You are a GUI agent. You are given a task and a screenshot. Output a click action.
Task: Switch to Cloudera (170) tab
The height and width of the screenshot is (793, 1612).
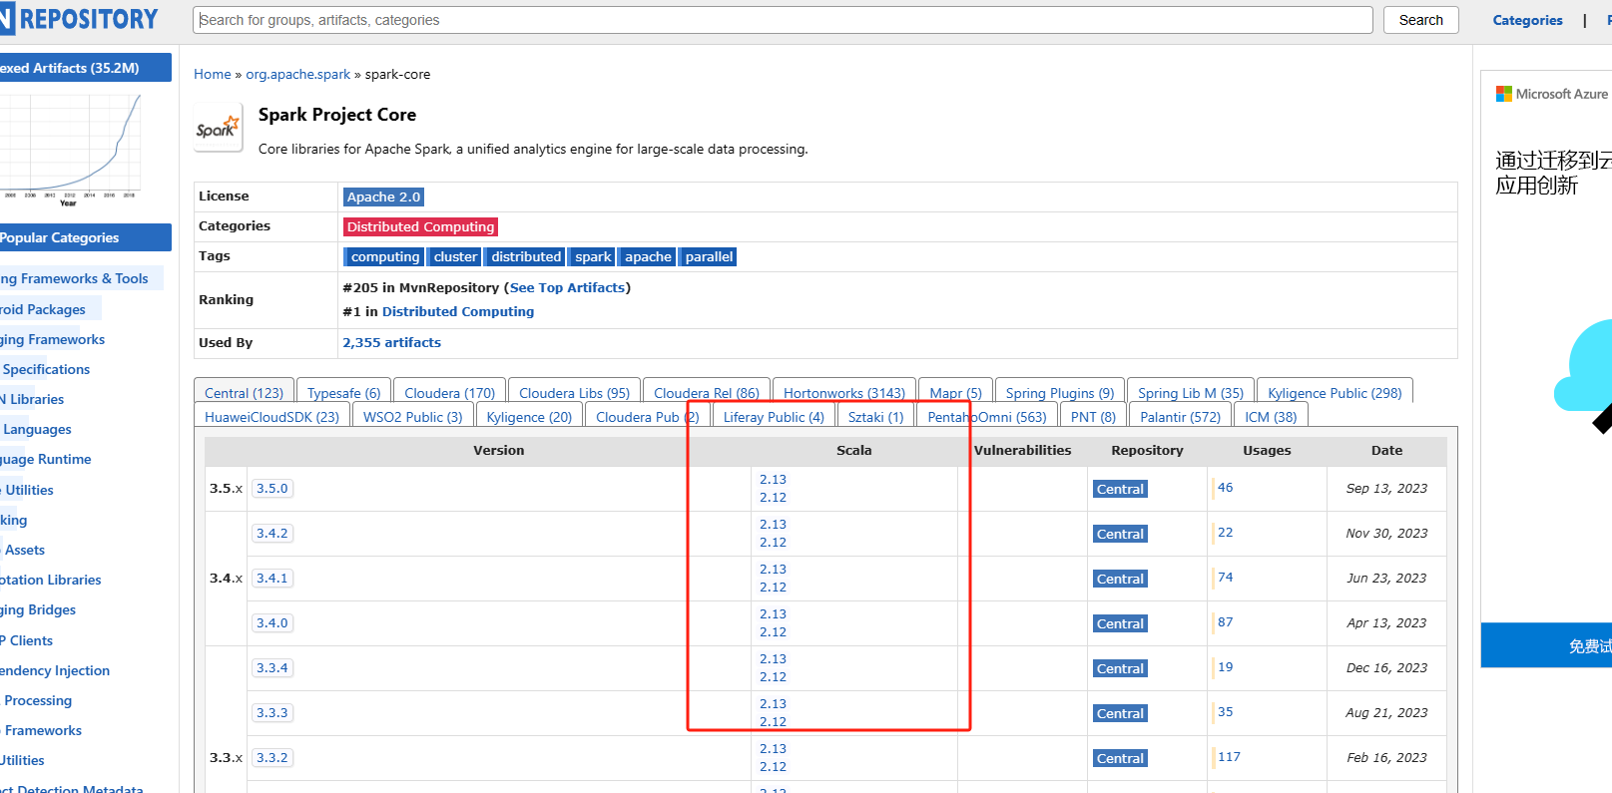point(449,393)
